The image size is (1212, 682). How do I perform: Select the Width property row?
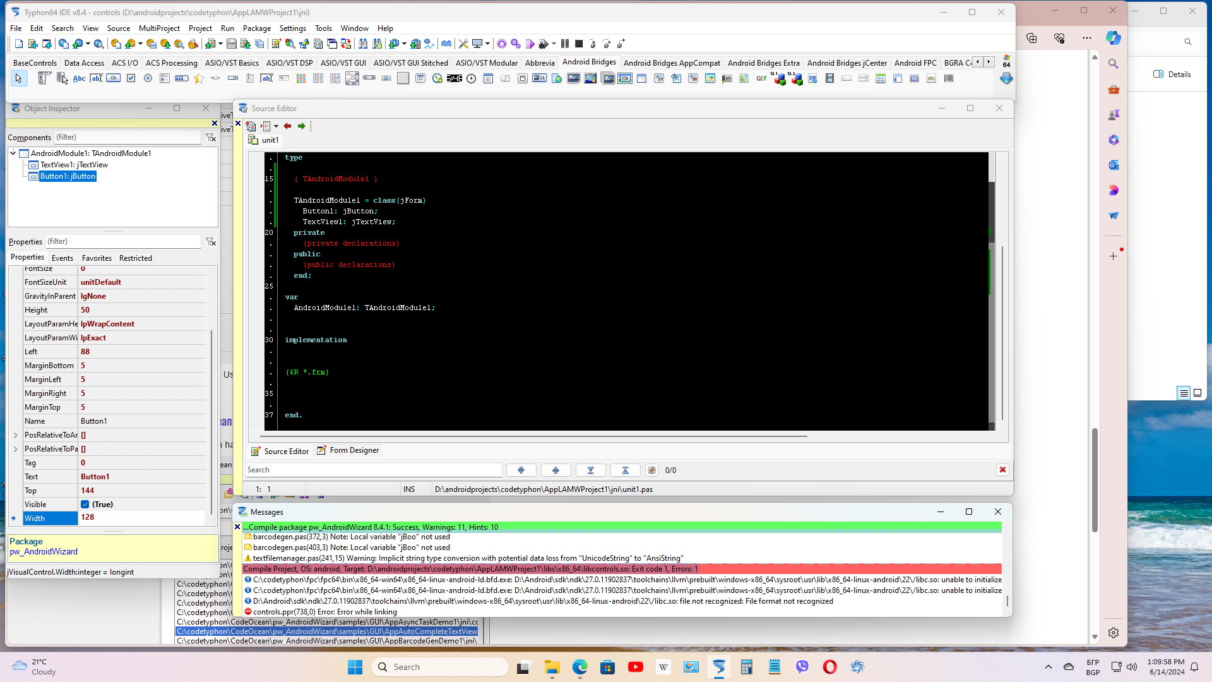(x=114, y=518)
